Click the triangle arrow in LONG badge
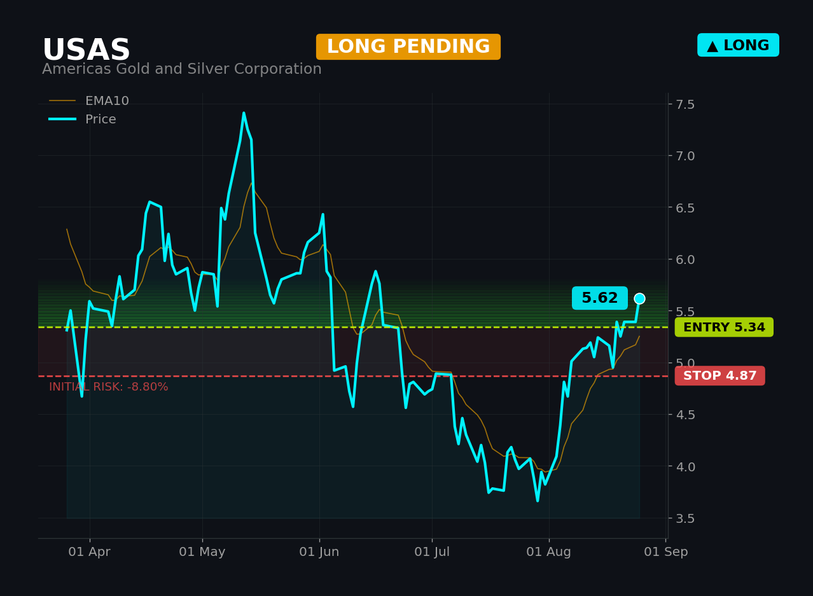Image resolution: width=813 pixels, height=596 pixels. click(712, 46)
